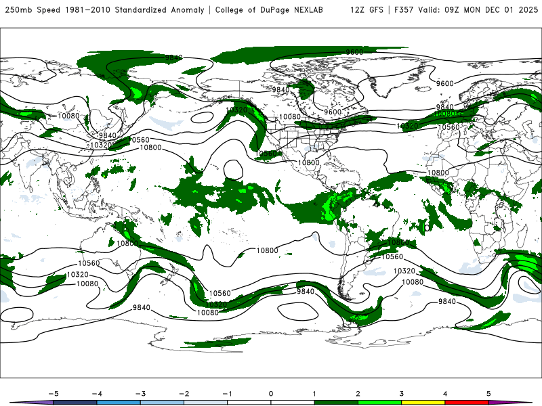The width and height of the screenshot is (542, 406).
Task: Click the '5' tick label on the colorbar
Action: point(488,394)
